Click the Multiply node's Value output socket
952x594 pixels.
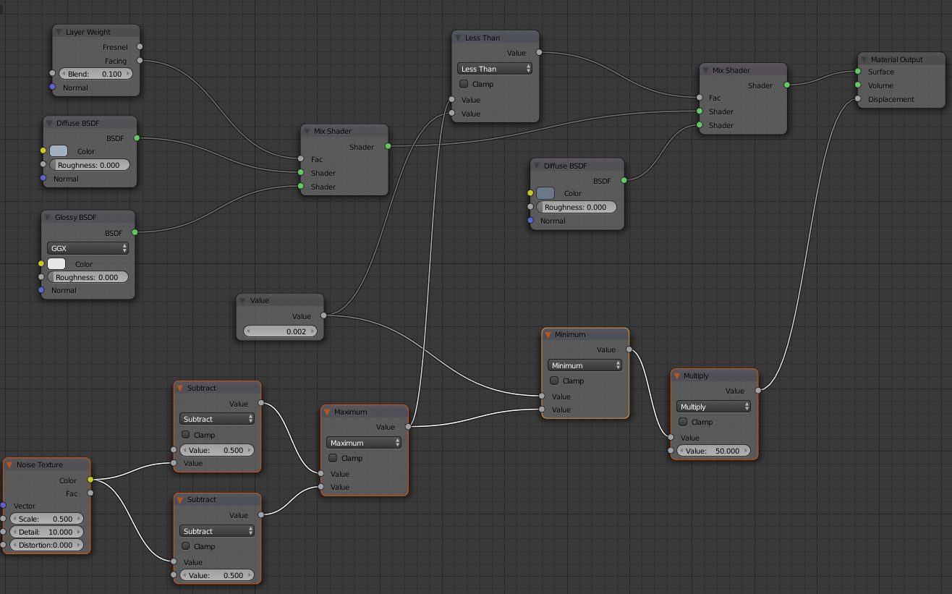[x=758, y=391]
